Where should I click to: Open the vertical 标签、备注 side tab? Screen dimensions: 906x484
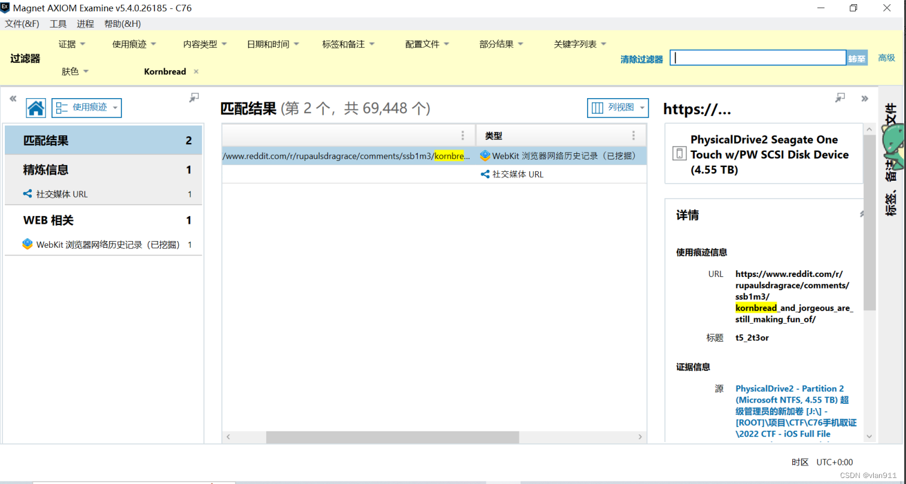[891, 159]
